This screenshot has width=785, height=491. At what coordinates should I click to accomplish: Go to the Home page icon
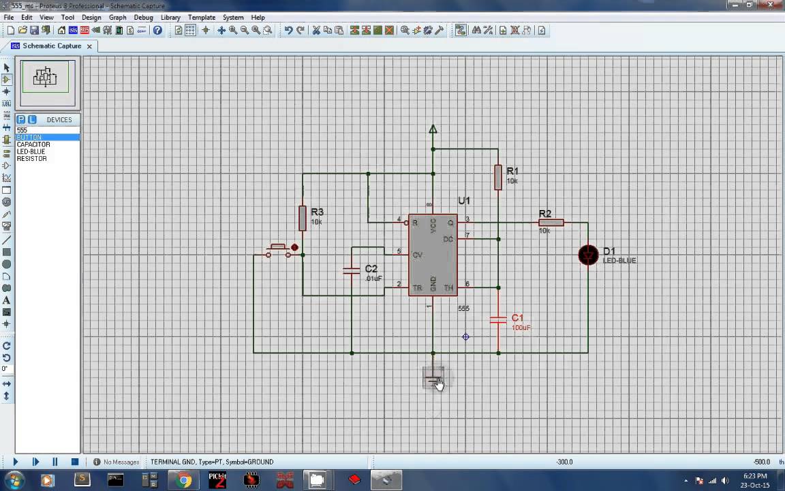click(x=61, y=31)
